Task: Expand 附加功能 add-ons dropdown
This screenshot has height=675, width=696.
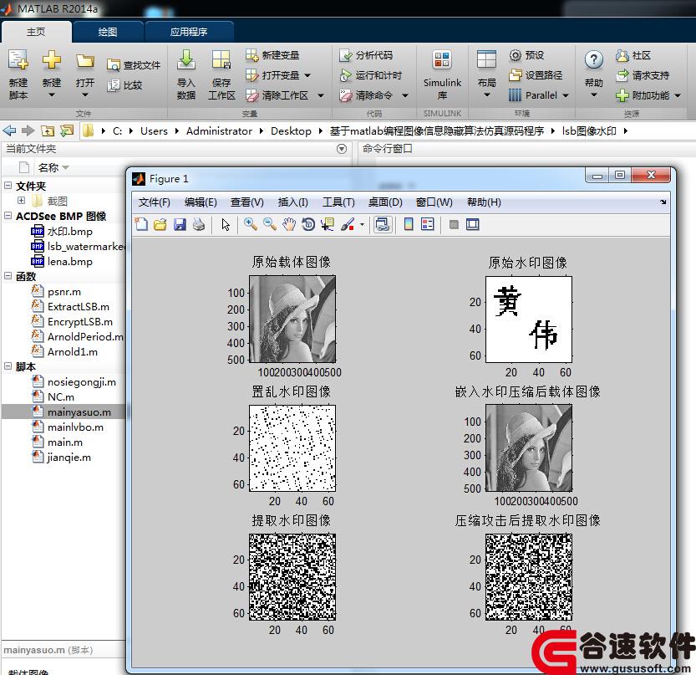Action: tap(678, 95)
